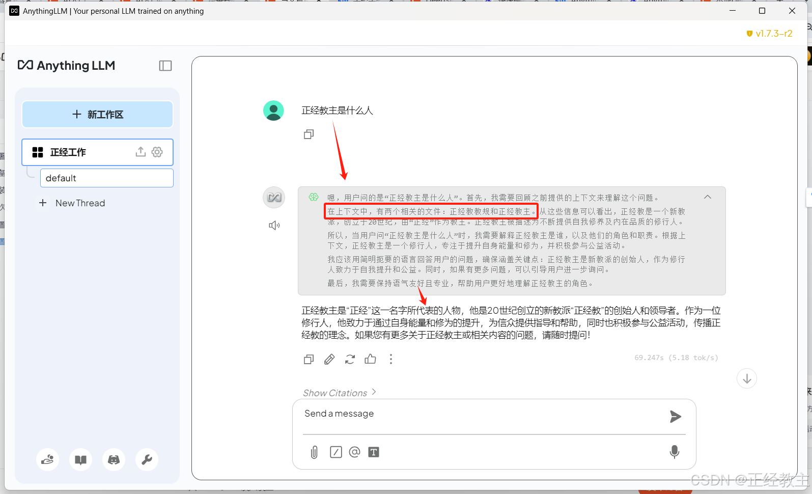Edit the assistant response with pencil icon
The height and width of the screenshot is (494, 812).
(x=329, y=360)
